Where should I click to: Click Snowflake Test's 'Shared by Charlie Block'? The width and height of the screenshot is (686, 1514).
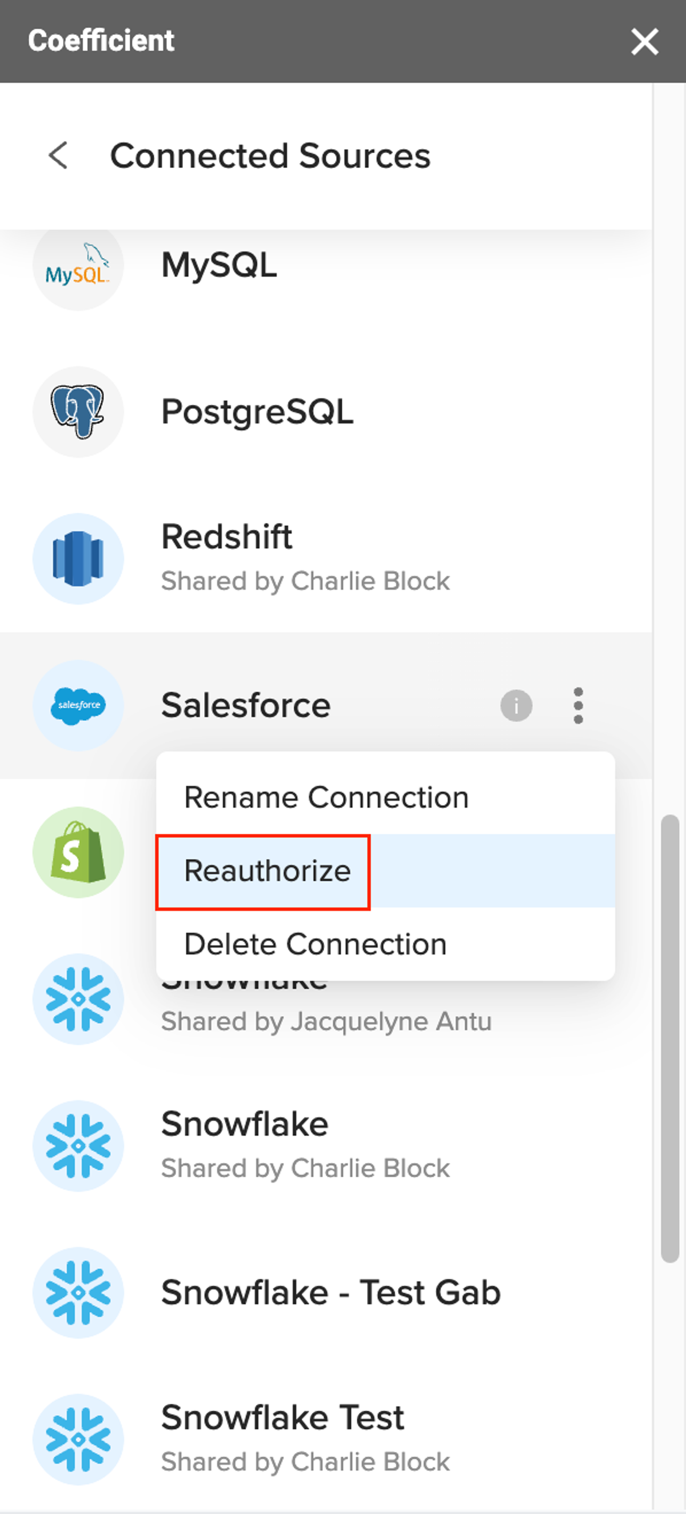click(x=306, y=1461)
